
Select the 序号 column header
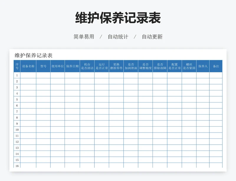pyautogui.click(x=17, y=66)
